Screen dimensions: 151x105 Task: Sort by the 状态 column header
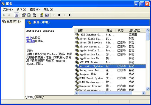point(121,30)
